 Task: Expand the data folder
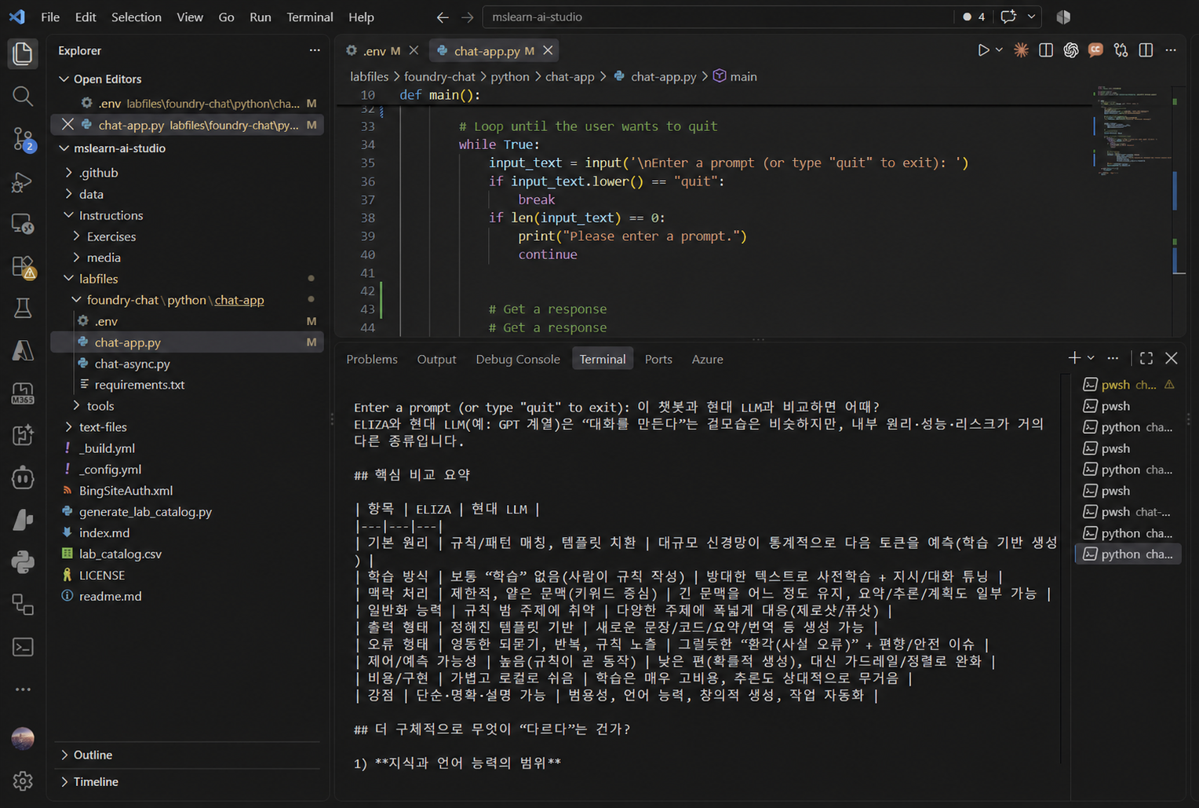click(188, 194)
